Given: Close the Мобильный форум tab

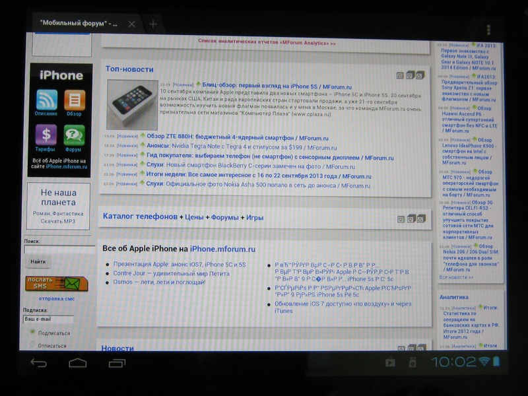Looking at the screenshot, I should pyautogui.click(x=131, y=24).
